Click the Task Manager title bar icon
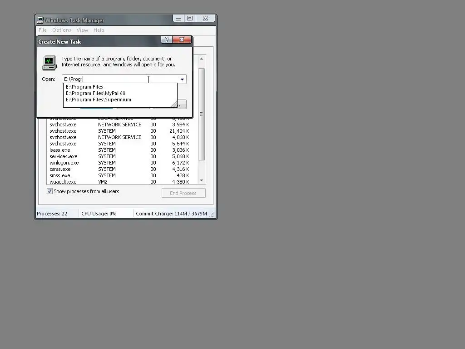 (40, 20)
